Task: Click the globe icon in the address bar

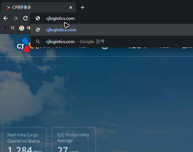Action: point(38,18)
